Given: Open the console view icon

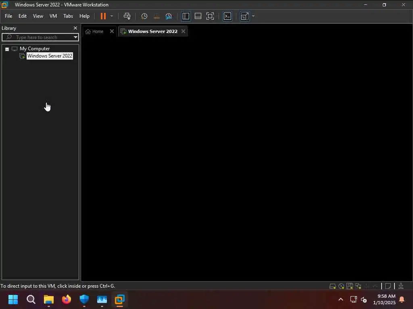Looking at the screenshot, I should [227, 16].
